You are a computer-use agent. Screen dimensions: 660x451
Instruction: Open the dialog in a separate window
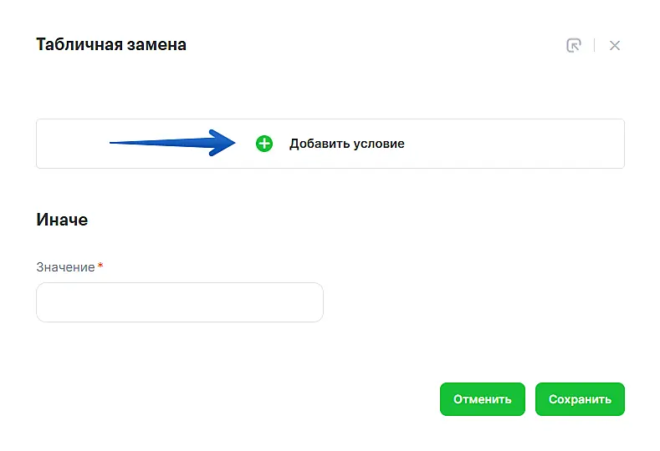click(x=573, y=45)
